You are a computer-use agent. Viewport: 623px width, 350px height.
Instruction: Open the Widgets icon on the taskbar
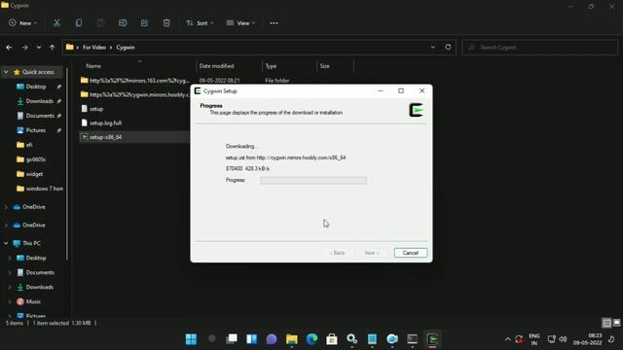(251, 339)
